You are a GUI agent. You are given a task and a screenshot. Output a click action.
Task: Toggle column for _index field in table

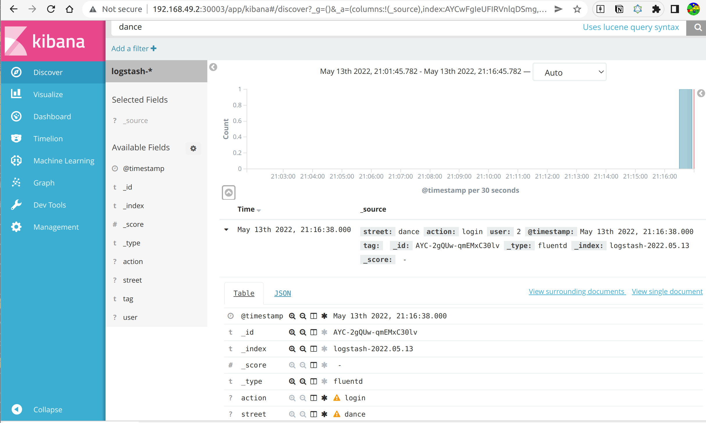[x=313, y=349]
